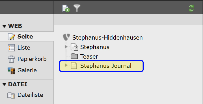Screen dimensions: 203x104
Task: Expand the Stephanus-Journal tree node
Action: (66, 65)
